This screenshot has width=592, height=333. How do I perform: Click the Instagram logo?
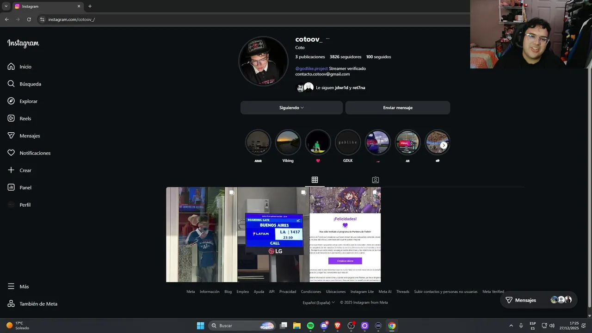[x=23, y=43]
